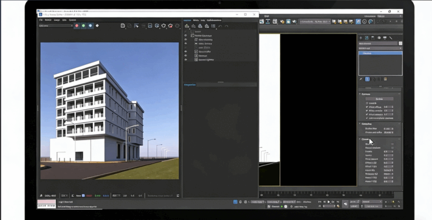Viewport: 432px width, 220px height.
Task: Toggle top checkbox in rollout under mouse cursor
Action: 393,144
